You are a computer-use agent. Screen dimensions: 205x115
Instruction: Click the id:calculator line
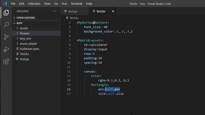(x=95, y=45)
